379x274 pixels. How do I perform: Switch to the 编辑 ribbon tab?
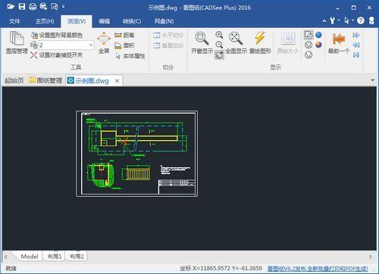point(105,21)
